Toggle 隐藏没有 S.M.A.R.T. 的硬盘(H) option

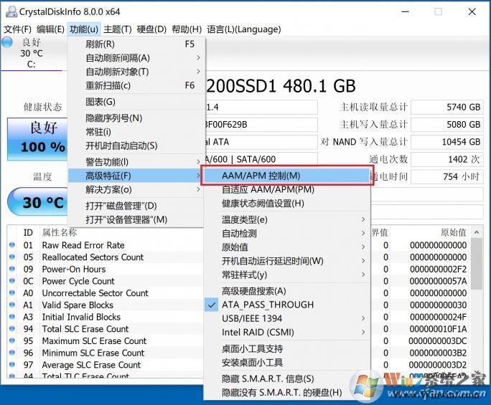287,393
